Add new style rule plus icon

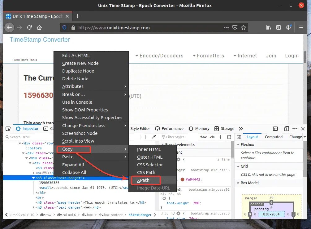coord(221,137)
